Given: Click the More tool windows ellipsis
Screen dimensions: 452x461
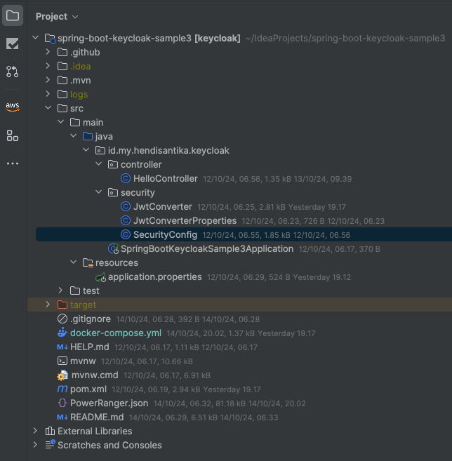Looking at the screenshot, I should [13, 163].
